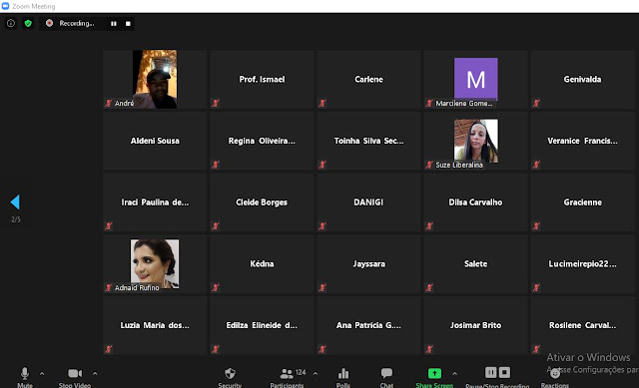Open the Security menu
Viewport: 639px width, 388px height.
(230, 377)
